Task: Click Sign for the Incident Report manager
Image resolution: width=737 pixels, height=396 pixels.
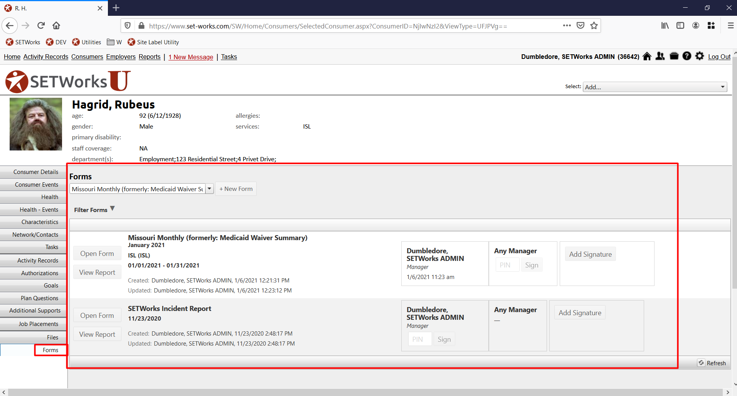Action: [444, 339]
